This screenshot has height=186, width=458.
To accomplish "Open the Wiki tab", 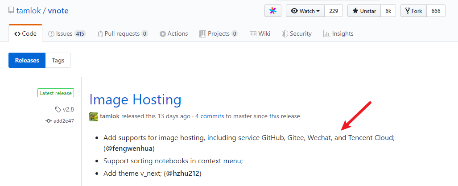I will click(260, 34).
